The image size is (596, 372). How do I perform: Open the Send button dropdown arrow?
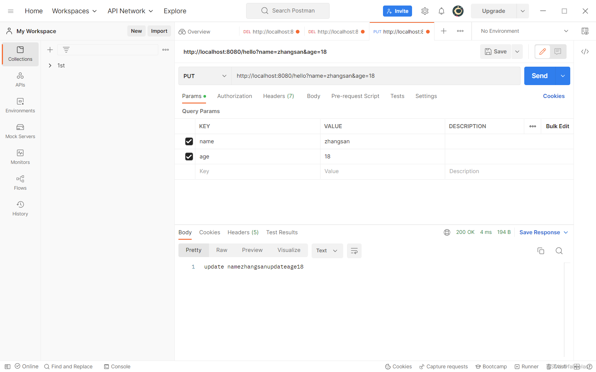point(563,76)
